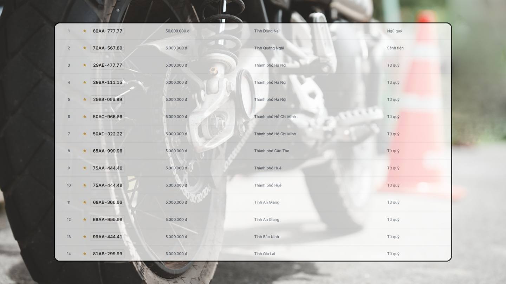Click the star icon beside plate 50AC-966.66
Image resolution: width=506 pixels, height=284 pixels.
tap(85, 117)
